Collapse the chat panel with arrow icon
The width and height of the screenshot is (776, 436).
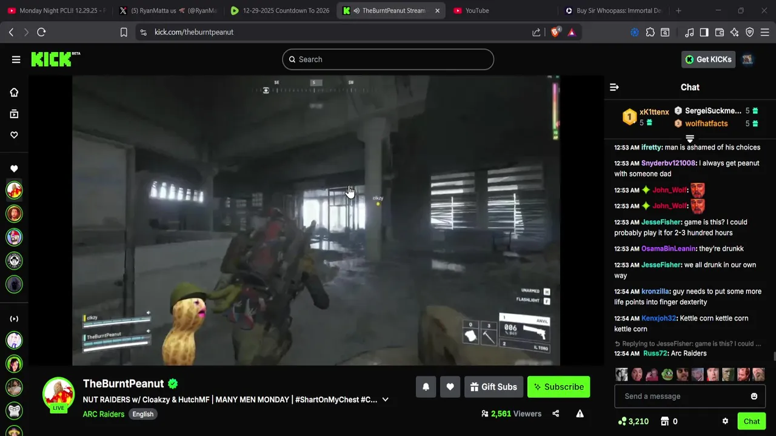pos(614,87)
